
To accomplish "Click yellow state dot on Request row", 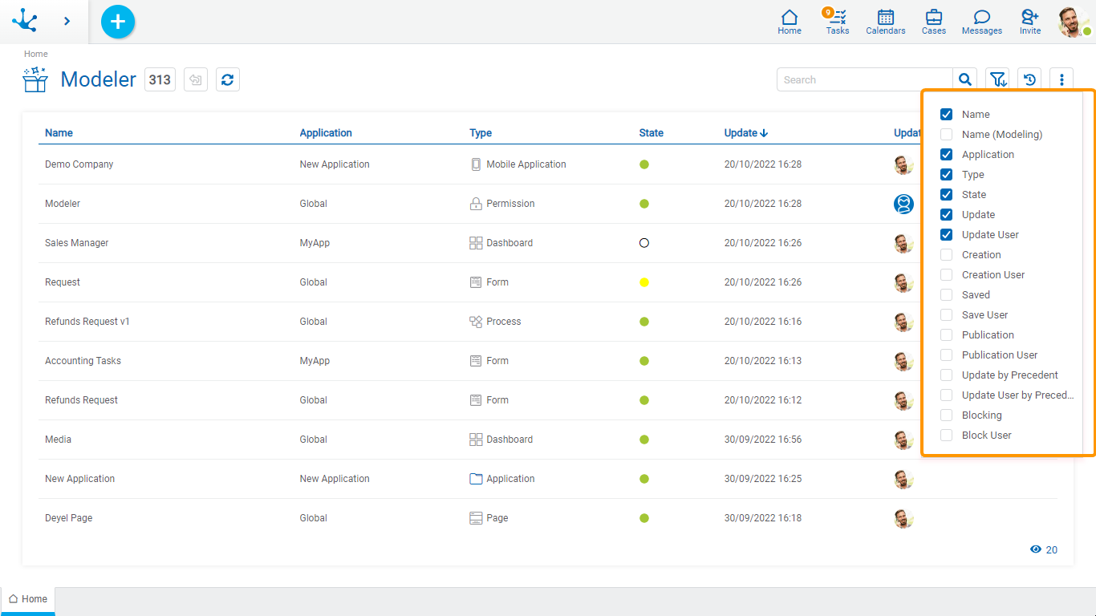I will [644, 282].
